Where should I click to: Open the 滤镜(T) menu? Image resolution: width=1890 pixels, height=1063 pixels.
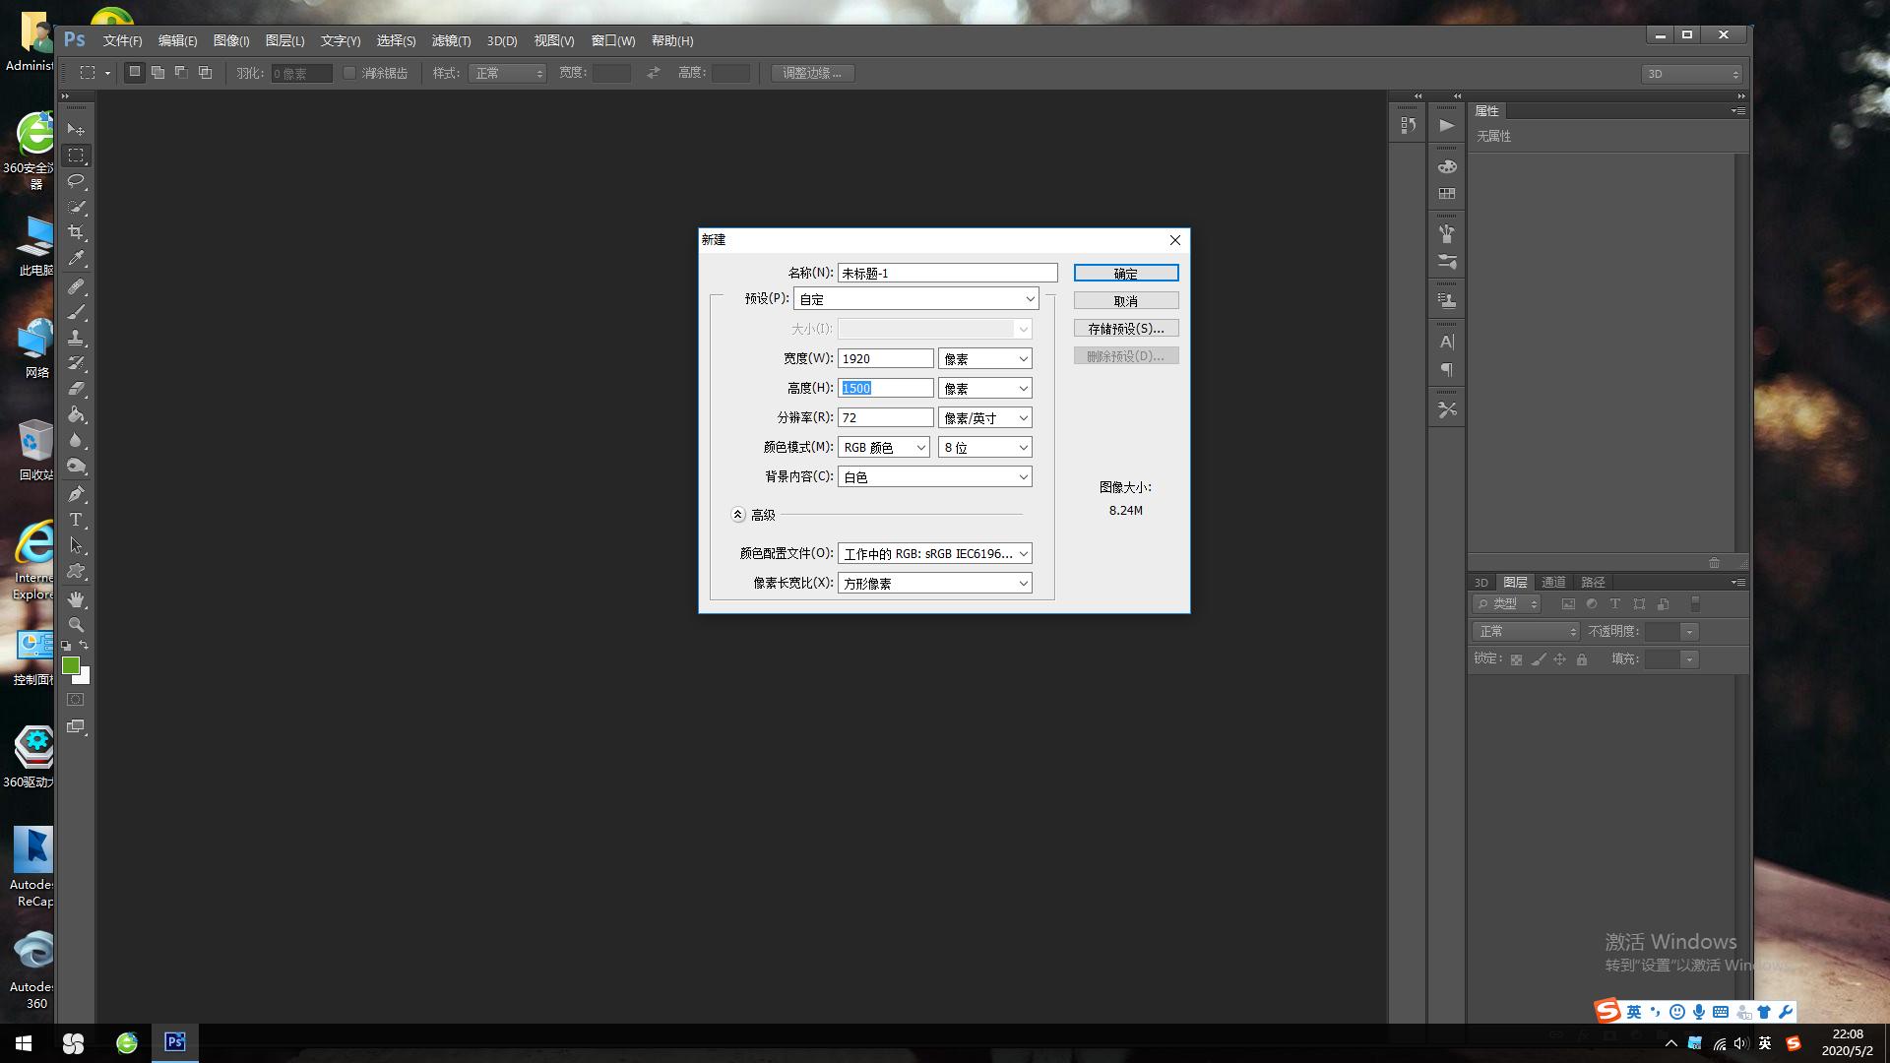[451, 40]
